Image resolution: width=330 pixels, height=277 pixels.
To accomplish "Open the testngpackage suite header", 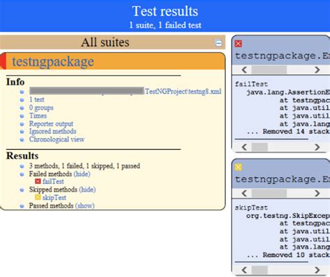I will click(x=53, y=62).
